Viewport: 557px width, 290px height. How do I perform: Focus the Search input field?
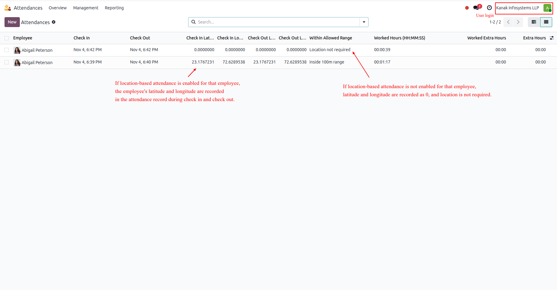pyautogui.click(x=278, y=22)
